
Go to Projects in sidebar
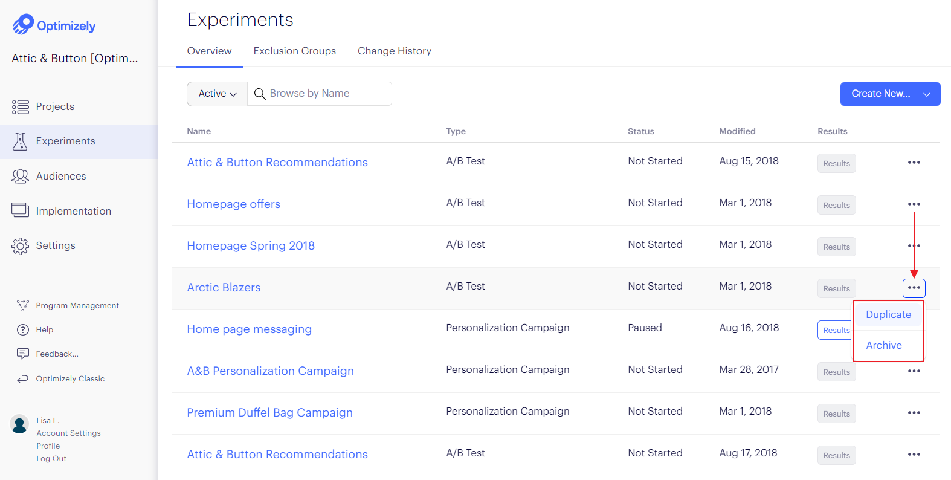[55, 107]
